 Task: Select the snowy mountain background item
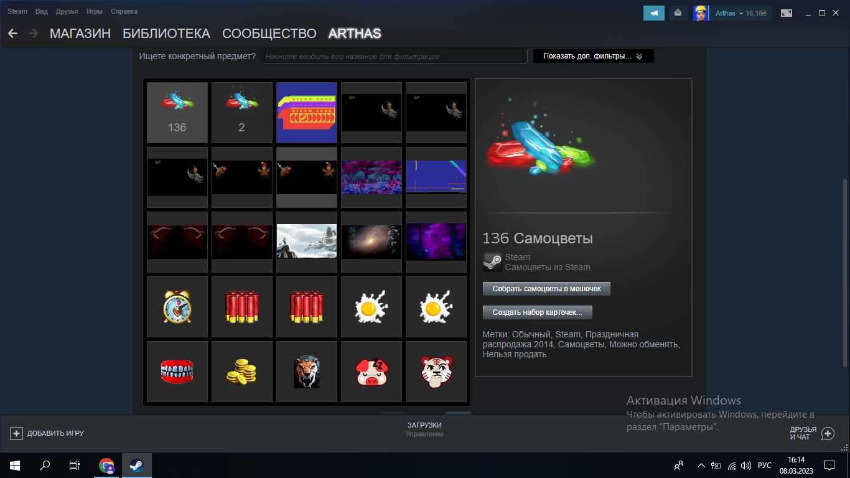coord(307,242)
